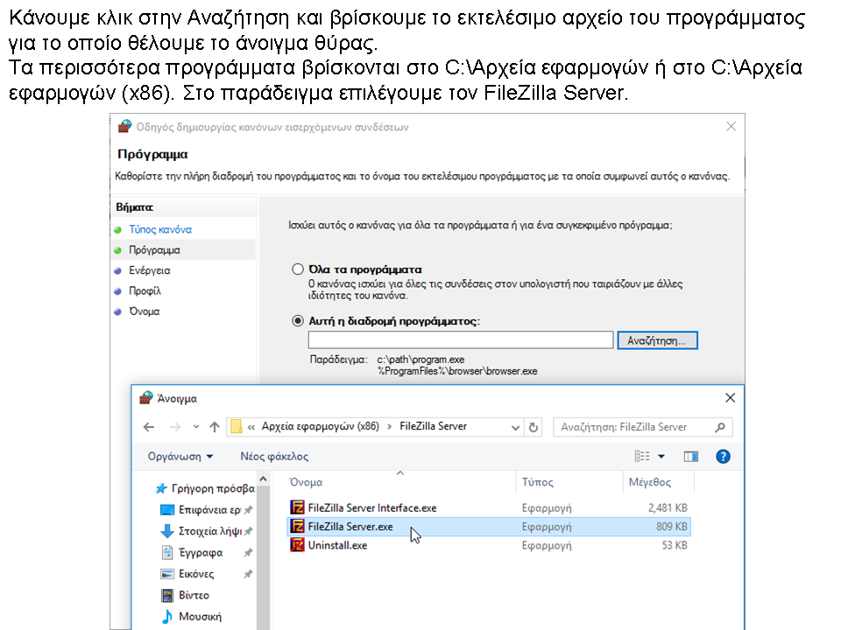Viewport: 841px width, 630px height.
Task: Open recent locations dropdown arrow
Action: (x=196, y=427)
